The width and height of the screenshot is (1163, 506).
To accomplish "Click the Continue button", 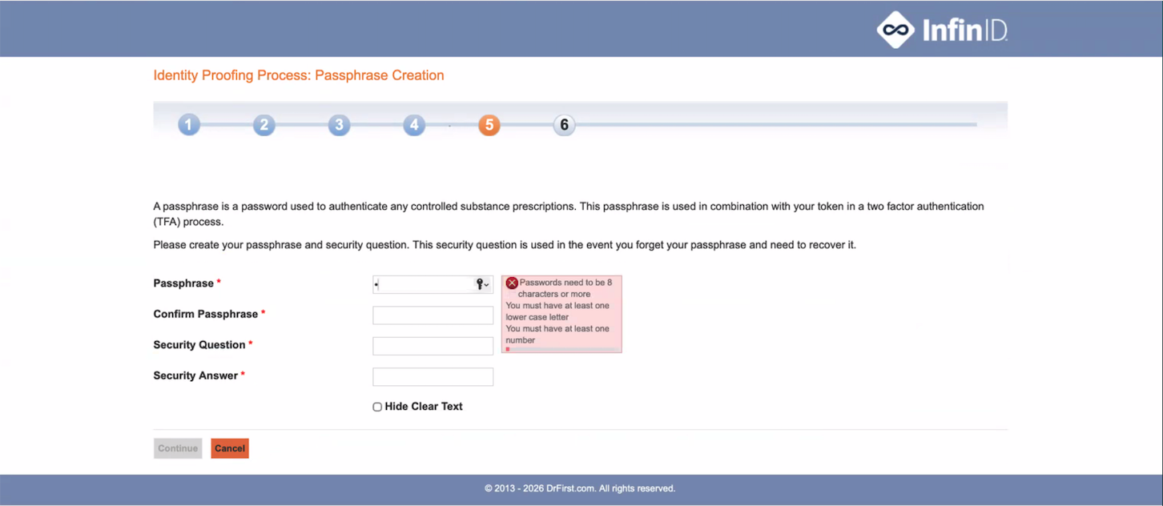I will point(178,448).
